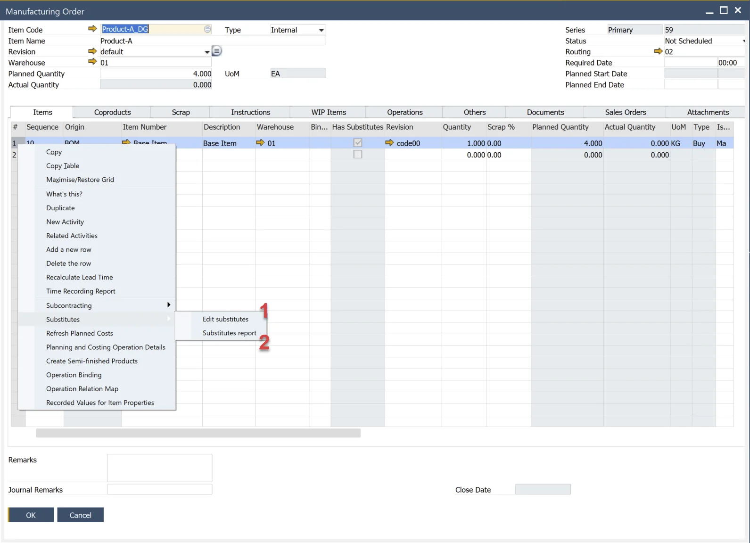Choose Substitutes report from submenu

coord(229,333)
